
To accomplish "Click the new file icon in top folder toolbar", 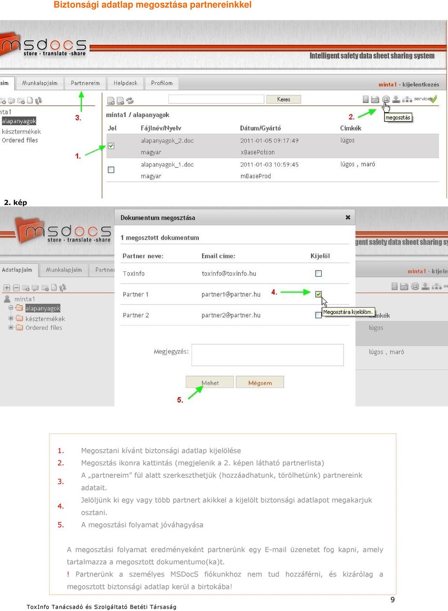I will pyautogui.click(x=30, y=100).
